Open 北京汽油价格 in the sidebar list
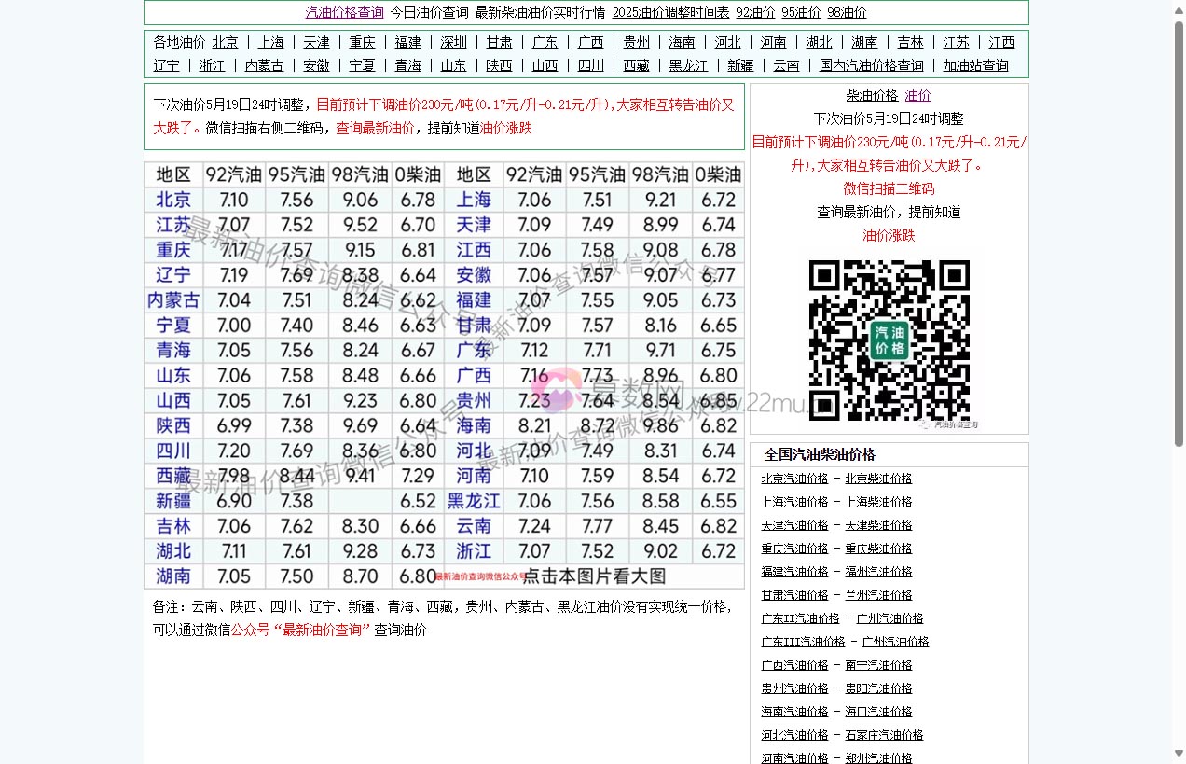1186x764 pixels. tap(794, 478)
